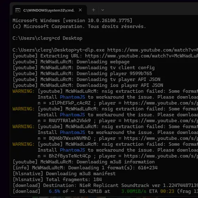Click the 'n = xIlPhEFkP_cAcRZ' value
The height and width of the screenshot is (198, 198).
click(x=64, y=103)
